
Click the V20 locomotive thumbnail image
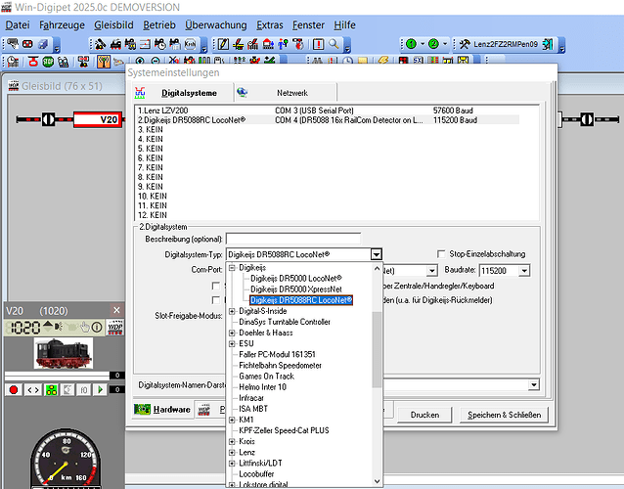coord(64,353)
